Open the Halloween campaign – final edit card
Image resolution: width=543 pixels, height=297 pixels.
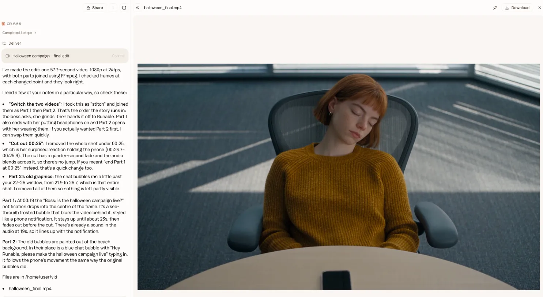[x=65, y=56]
